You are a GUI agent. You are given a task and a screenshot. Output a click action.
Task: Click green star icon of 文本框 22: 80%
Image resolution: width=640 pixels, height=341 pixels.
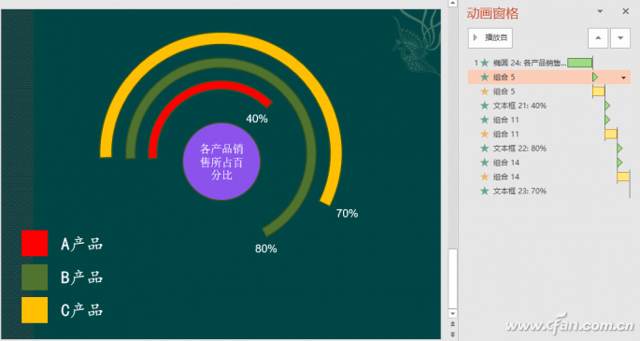pyautogui.click(x=485, y=149)
